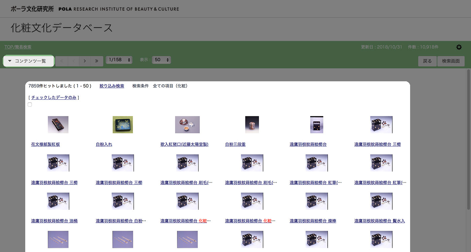Go to the first results page

62,61
